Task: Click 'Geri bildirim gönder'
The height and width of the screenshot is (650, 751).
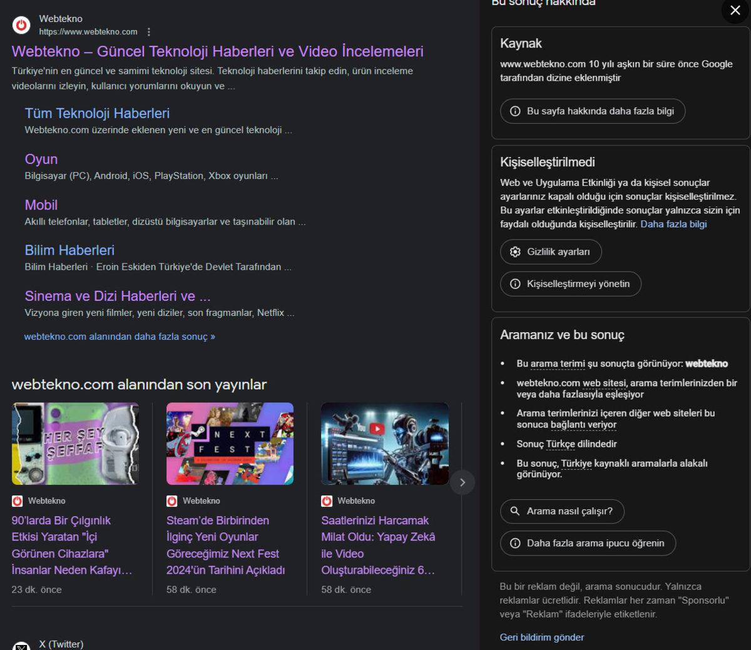Action: [x=541, y=637]
